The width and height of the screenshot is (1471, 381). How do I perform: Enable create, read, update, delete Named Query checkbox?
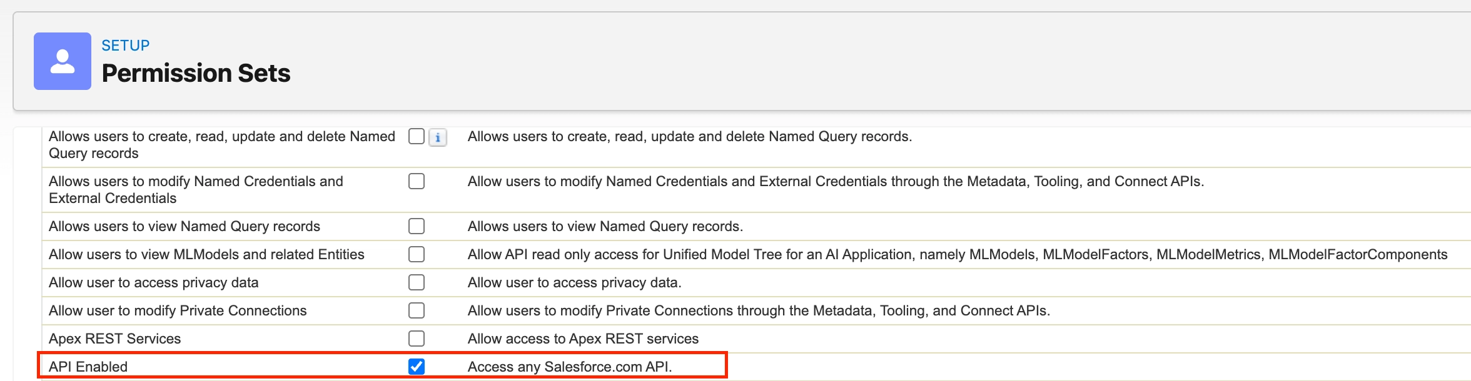(x=417, y=136)
